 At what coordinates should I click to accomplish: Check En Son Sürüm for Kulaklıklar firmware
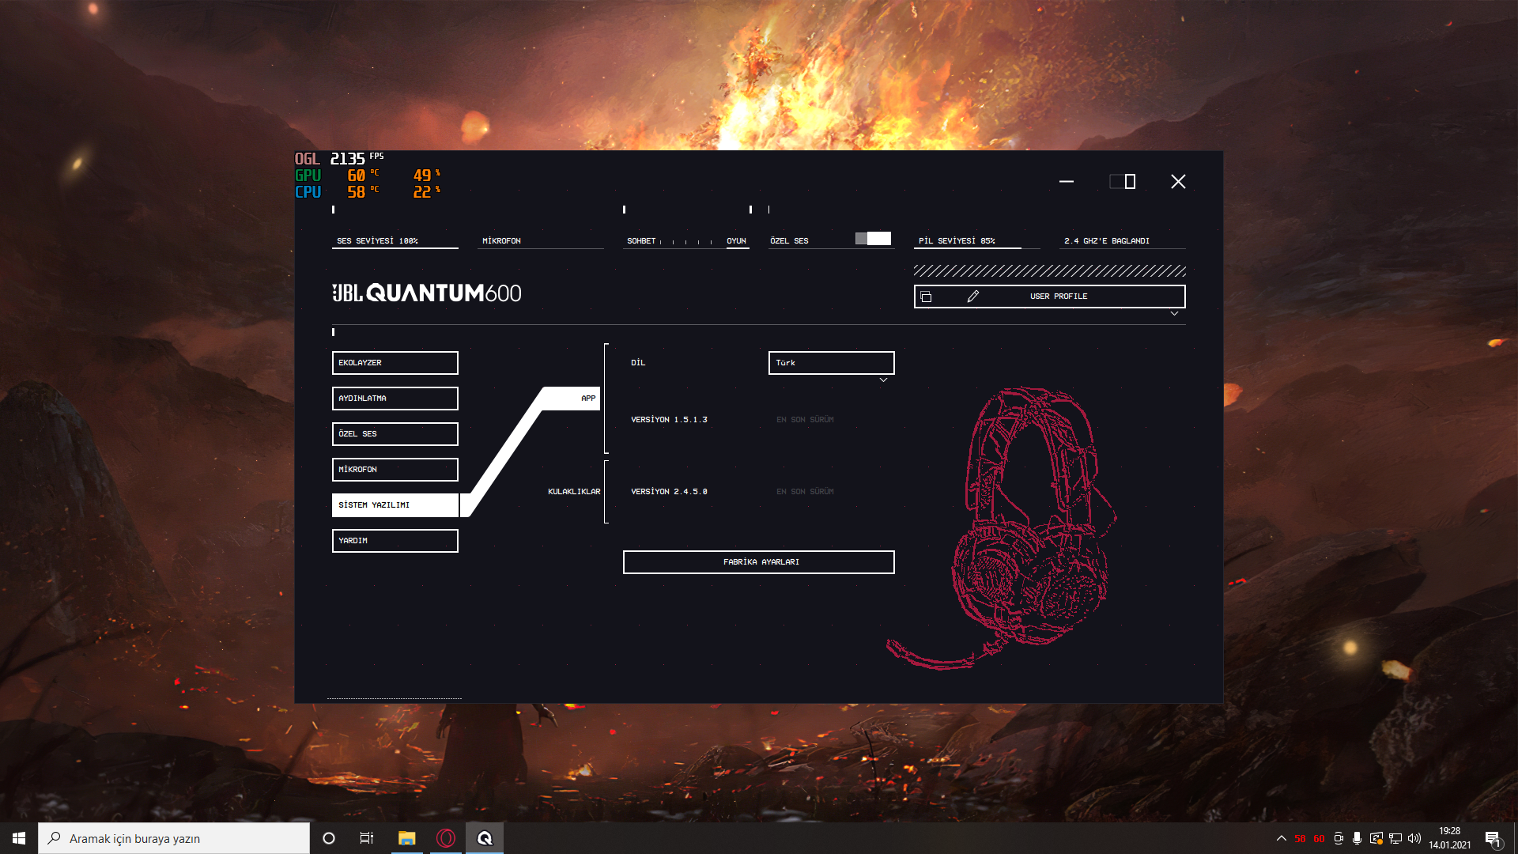click(x=805, y=492)
